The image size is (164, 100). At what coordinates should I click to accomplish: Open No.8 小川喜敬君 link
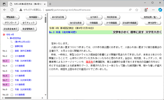pos(20,84)
